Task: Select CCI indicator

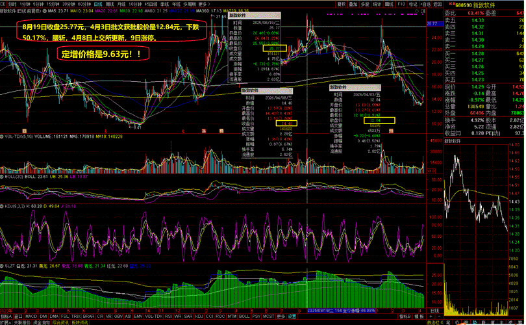Action: (209, 317)
